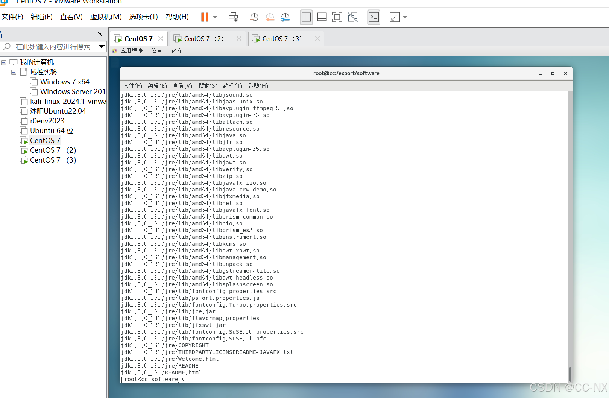
Task: Open the 选项卡(T) menu
Action: (144, 17)
